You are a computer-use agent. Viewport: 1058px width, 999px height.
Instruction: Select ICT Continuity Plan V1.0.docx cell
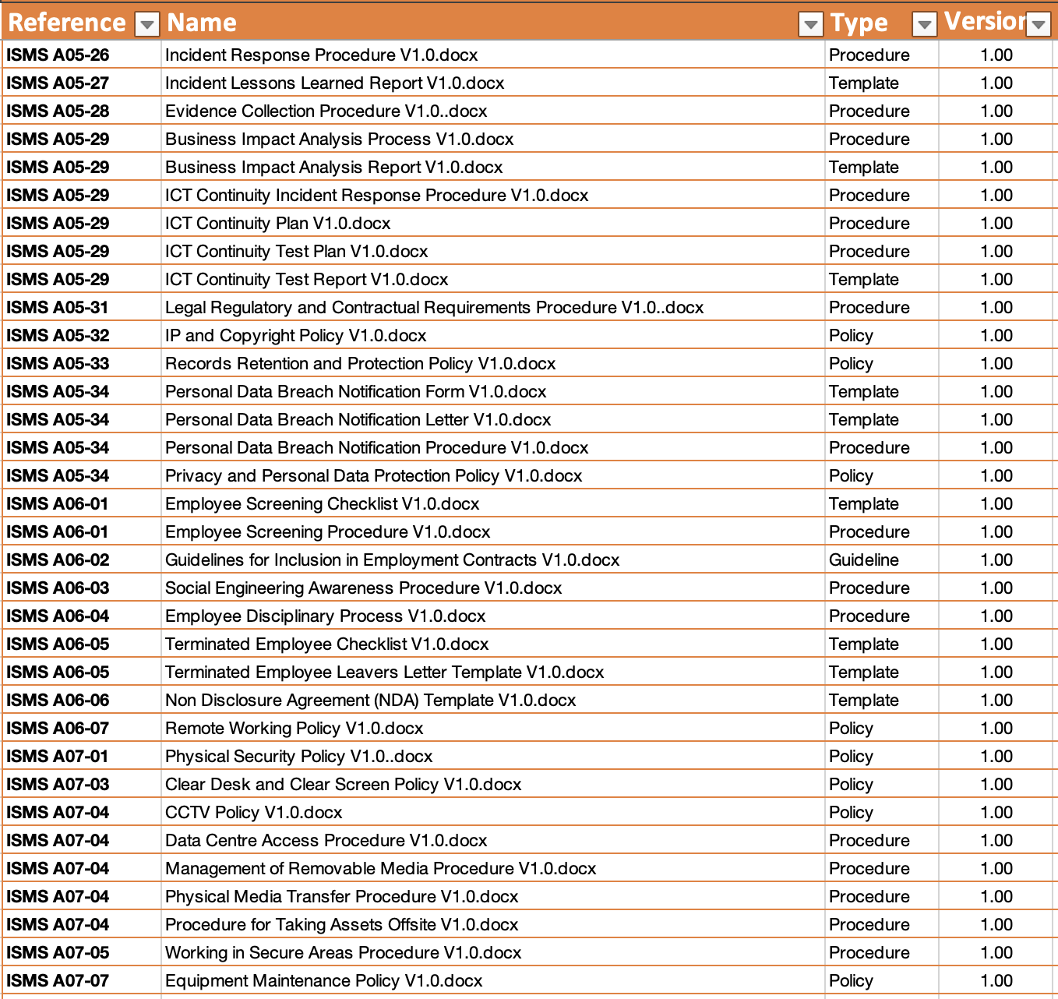[493, 224]
